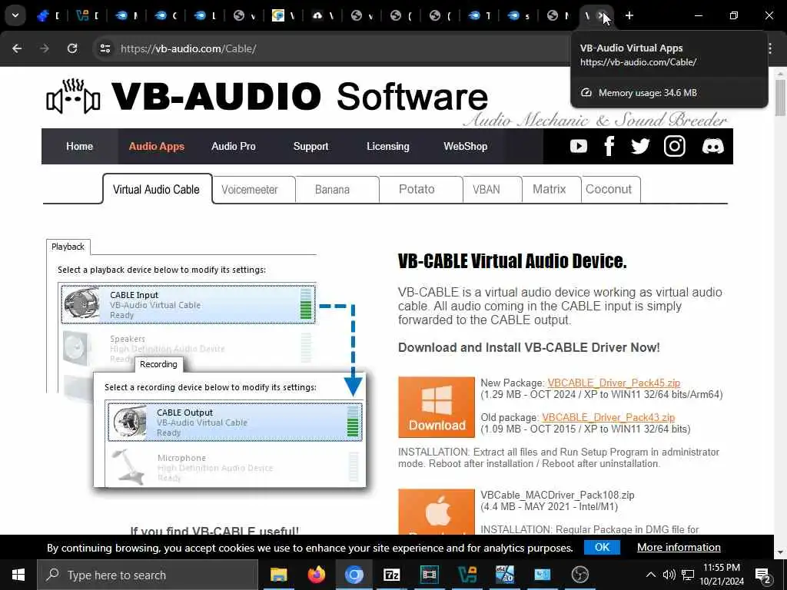Switch to the second browser tab with VS icon
The image size is (787, 590).
[x=87, y=15]
